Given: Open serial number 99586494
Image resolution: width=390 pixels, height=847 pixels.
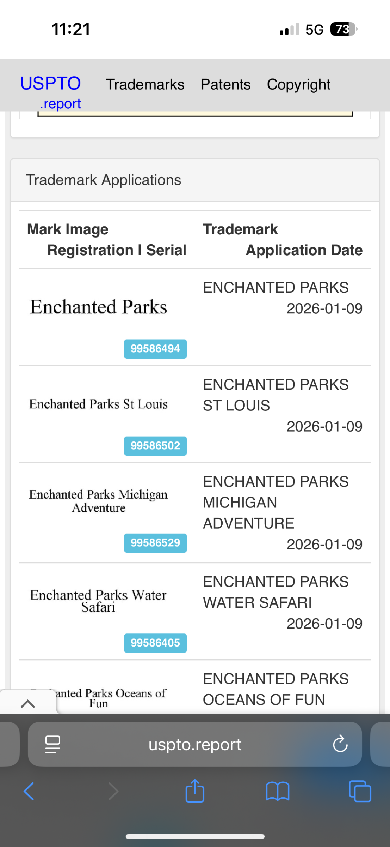Looking at the screenshot, I should 155,349.
